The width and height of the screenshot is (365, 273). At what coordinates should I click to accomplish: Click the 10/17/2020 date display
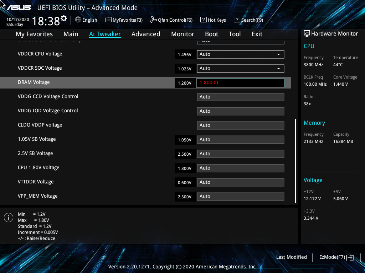[18, 20]
